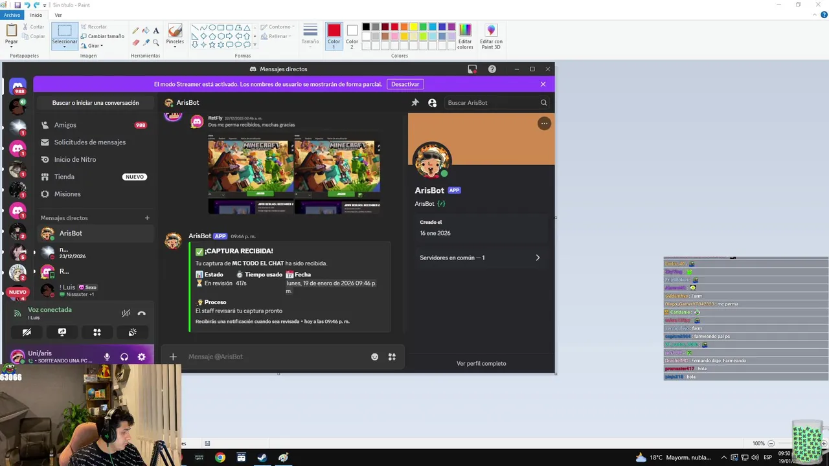829x466 pixels.
Task: Select the Text tool (A)
Action: [156, 30]
